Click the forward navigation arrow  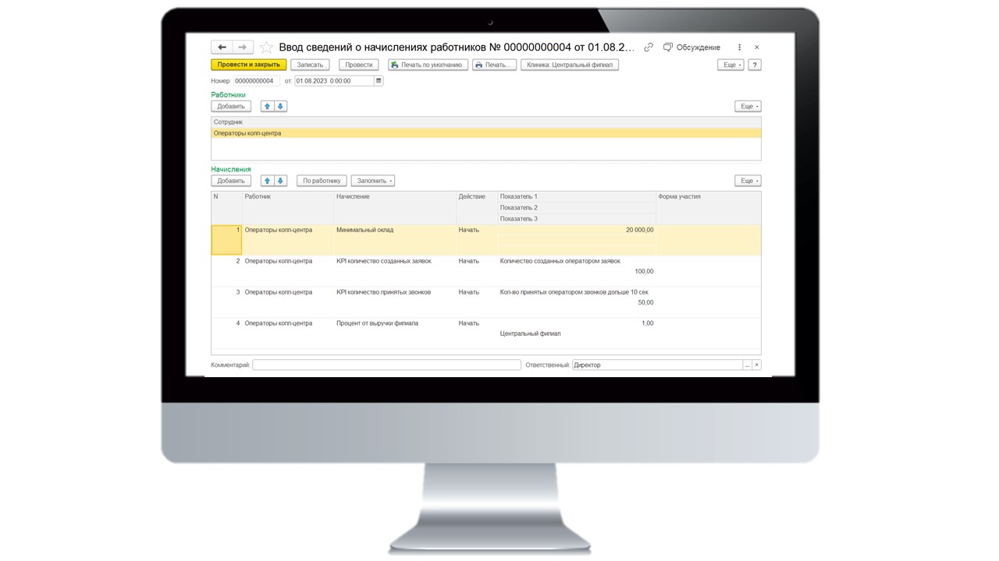pos(243,48)
